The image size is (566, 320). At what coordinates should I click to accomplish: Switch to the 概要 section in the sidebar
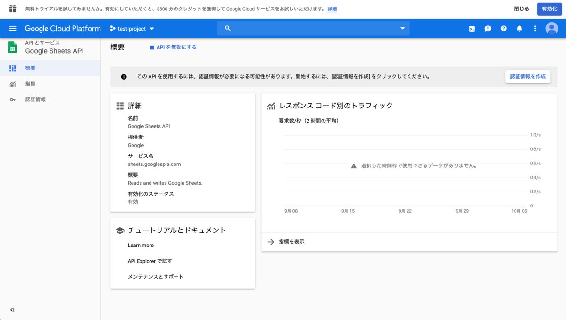(30, 68)
